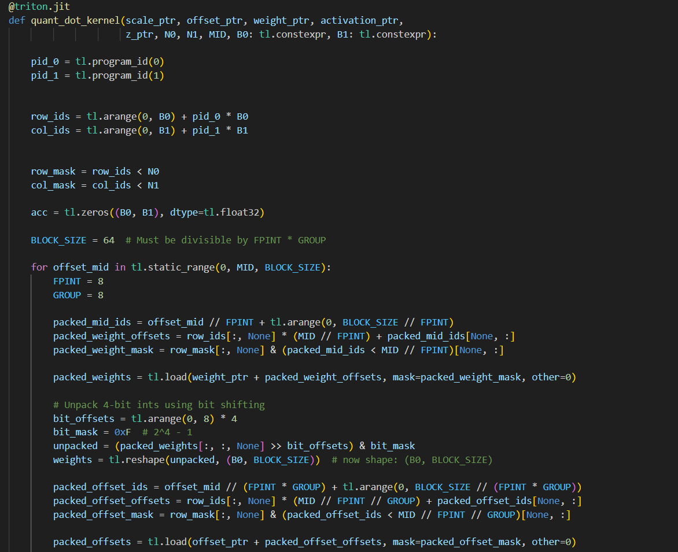678x552 pixels.
Task: Click the bit_mask = 0xF assignment
Action: pyautogui.click(x=93, y=432)
